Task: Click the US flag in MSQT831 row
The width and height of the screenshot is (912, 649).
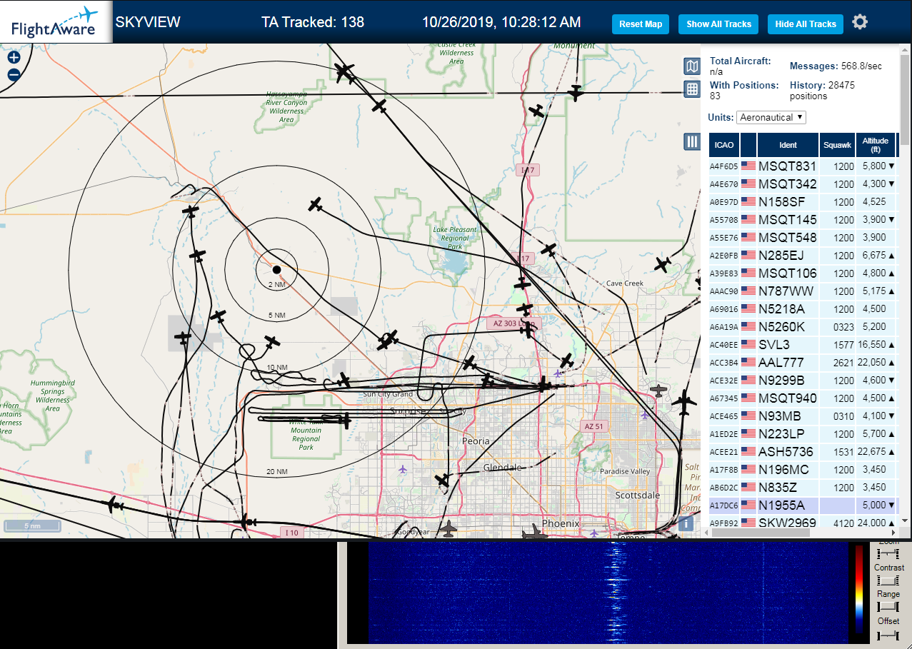Action: click(748, 166)
